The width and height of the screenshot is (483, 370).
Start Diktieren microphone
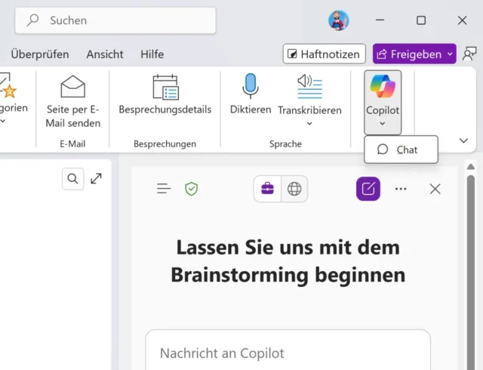[x=251, y=94]
